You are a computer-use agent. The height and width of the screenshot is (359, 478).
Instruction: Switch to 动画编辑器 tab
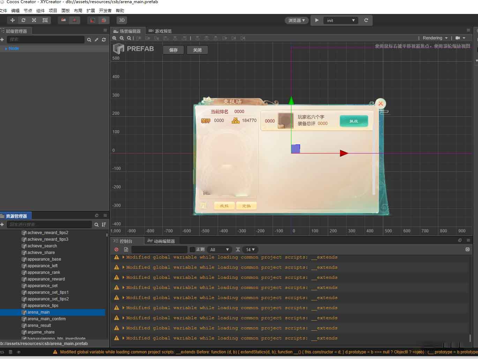pyautogui.click(x=161, y=241)
